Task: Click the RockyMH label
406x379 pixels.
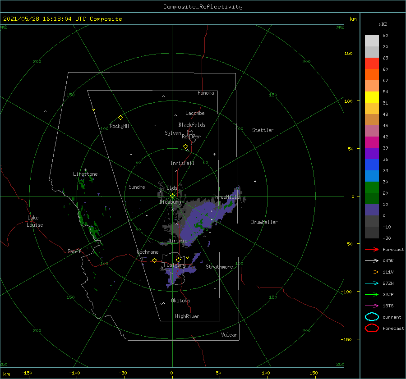Action: 119,126
